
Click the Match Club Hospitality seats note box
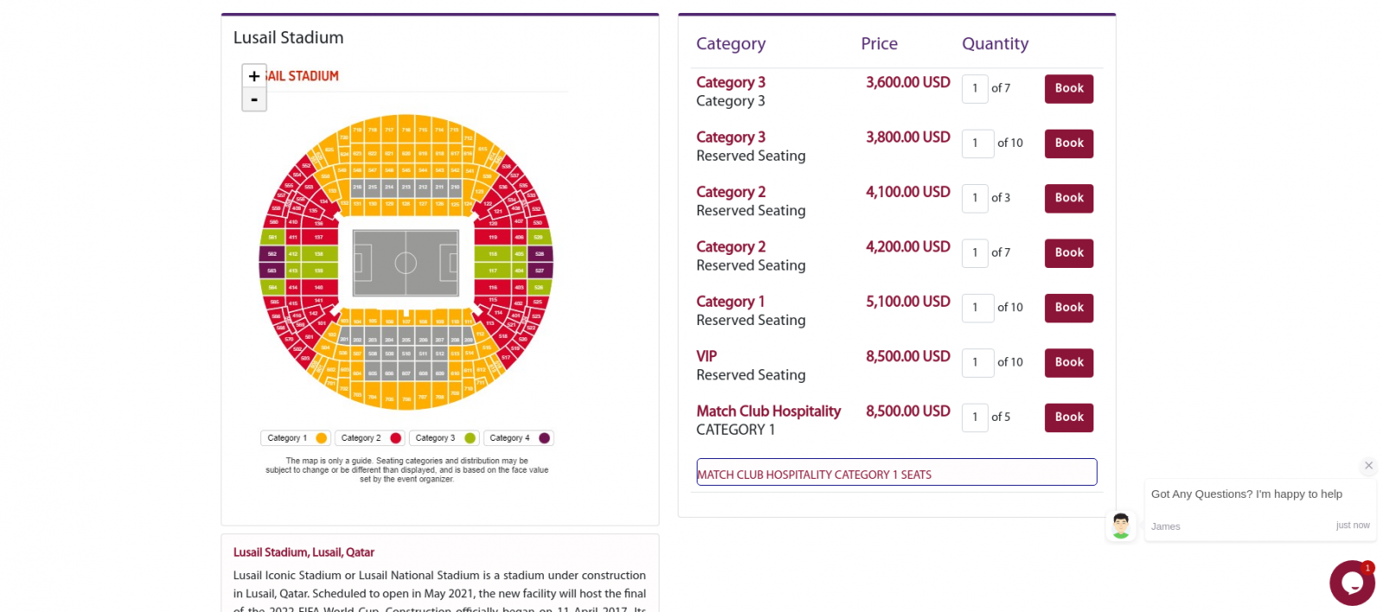pos(896,473)
